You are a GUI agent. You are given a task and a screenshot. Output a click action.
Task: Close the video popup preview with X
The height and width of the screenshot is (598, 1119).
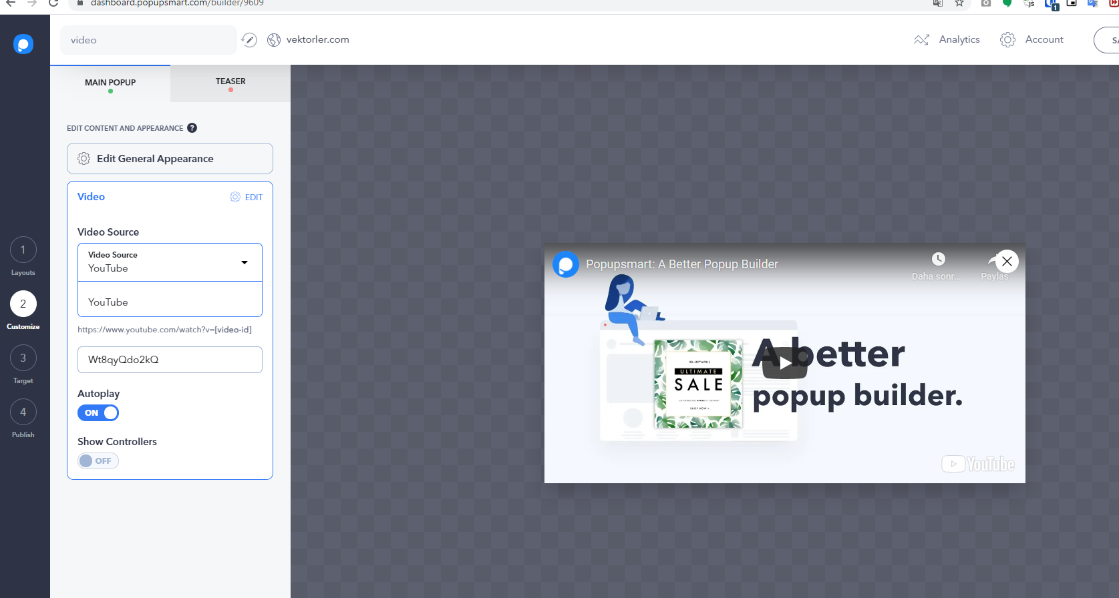[1007, 261]
